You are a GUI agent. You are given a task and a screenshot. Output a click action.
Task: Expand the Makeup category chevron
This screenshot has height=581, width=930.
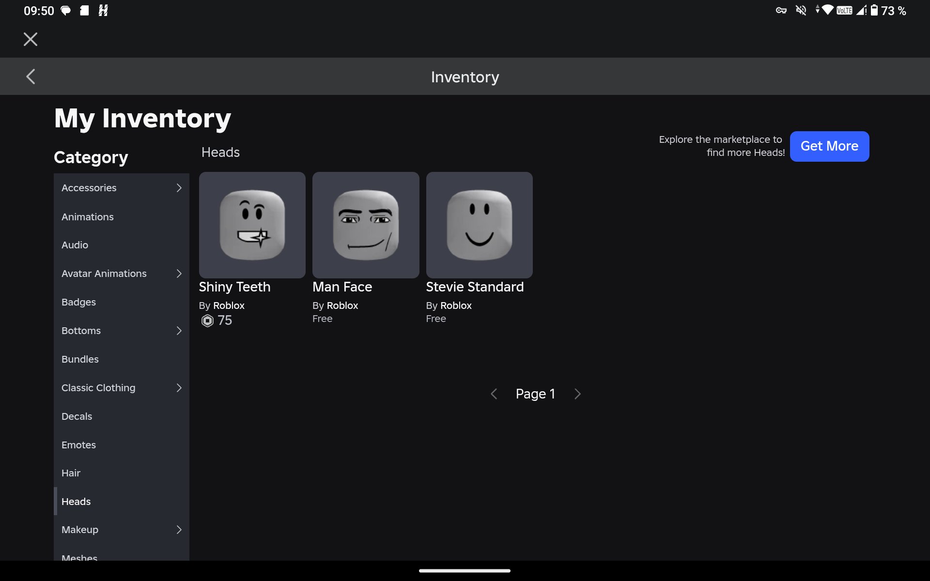click(179, 530)
